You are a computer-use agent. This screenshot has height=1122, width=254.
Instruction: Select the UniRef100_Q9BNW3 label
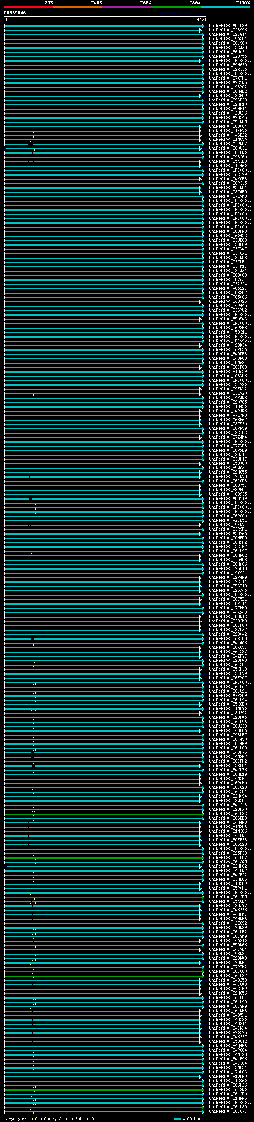pos(228,660)
